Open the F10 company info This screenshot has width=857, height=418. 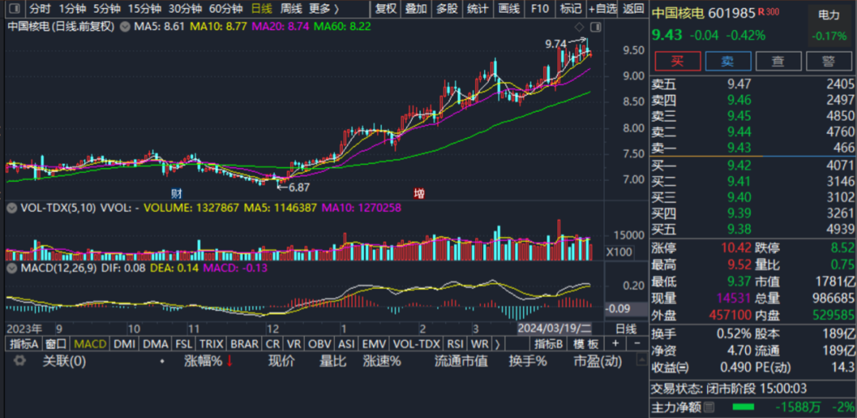tap(540, 9)
